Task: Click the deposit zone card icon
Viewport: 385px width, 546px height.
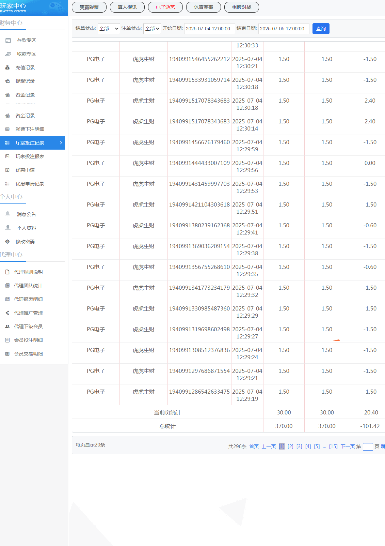Action: click(x=8, y=41)
